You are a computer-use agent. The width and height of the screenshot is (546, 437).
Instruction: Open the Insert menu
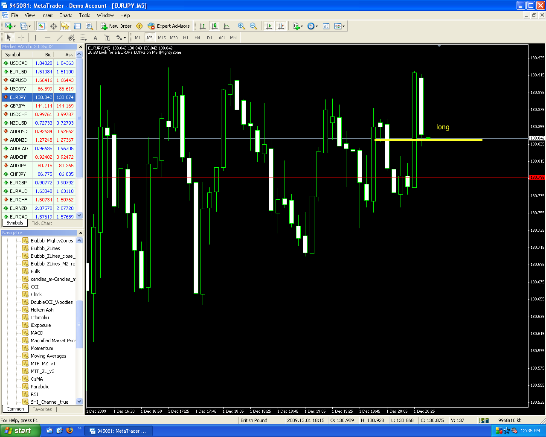47,15
